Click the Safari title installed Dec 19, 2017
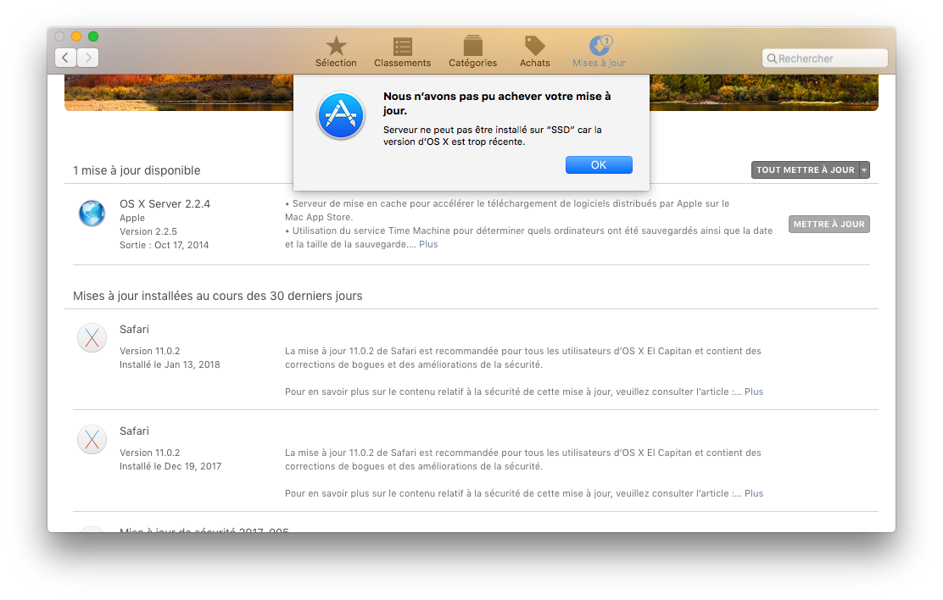Screen dimensions: 943x600 (x=134, y=431)
